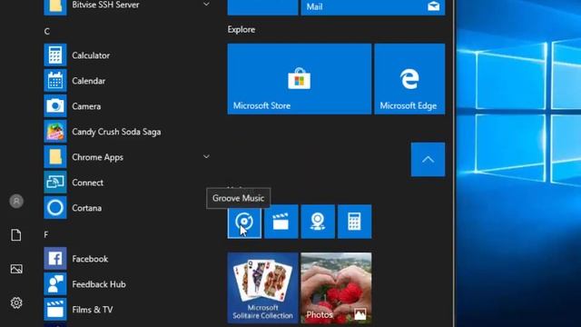Launch the Camera app icon
This screenshot has width=581, height=327.
[x=55, y=106]
